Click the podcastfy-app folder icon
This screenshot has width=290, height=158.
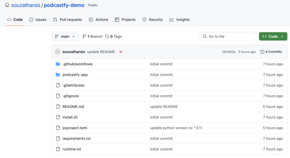click(x=58, y=75)
